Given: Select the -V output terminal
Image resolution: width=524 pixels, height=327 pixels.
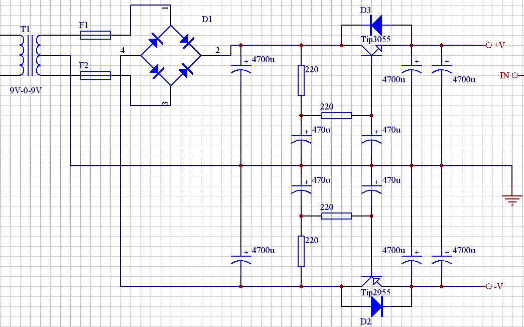Looking at the screenshot, I should (489, 286).
